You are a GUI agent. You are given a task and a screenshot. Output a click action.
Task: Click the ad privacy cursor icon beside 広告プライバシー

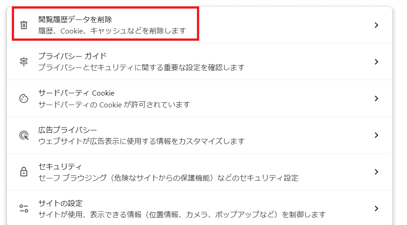[x=24, y=135]
